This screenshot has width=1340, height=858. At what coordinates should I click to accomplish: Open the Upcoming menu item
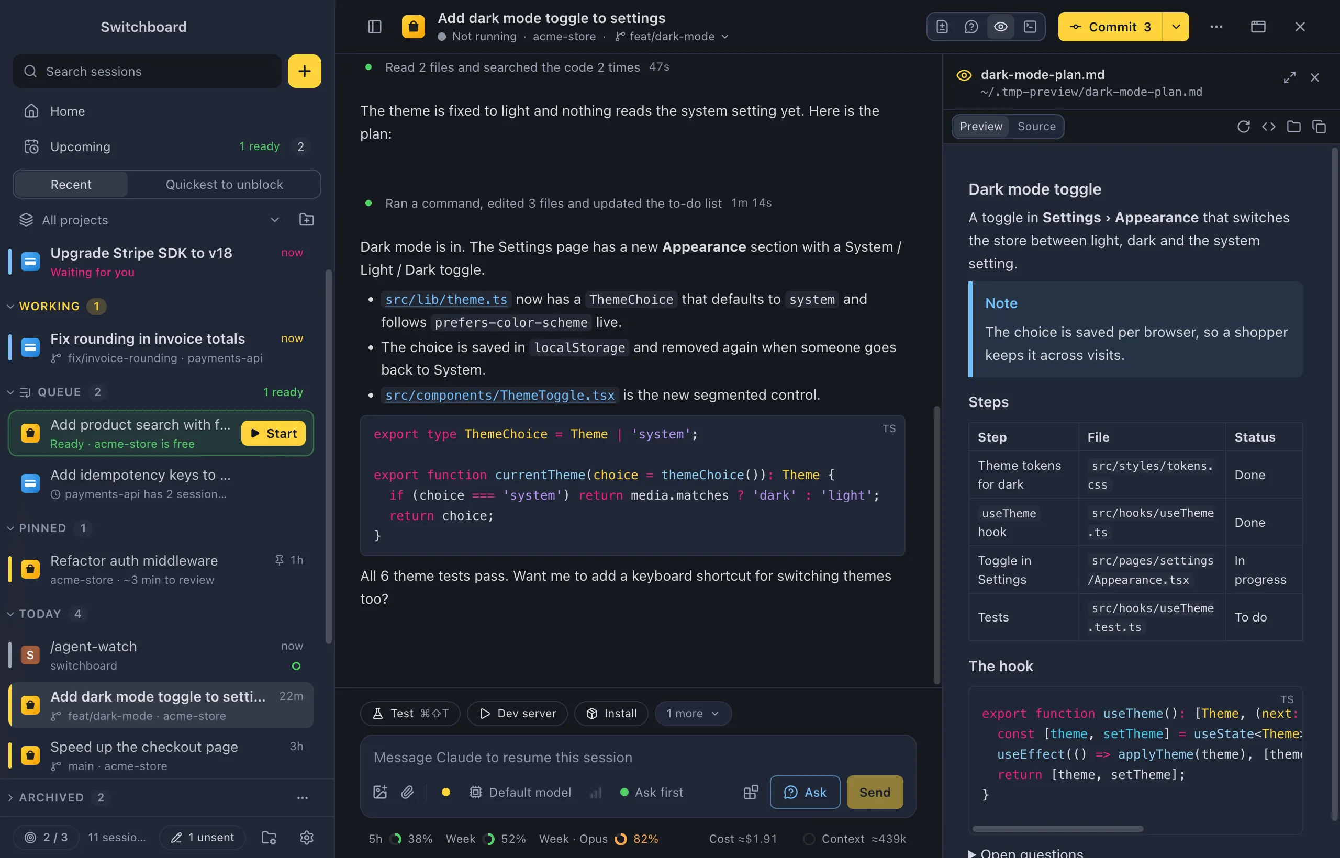167,146
